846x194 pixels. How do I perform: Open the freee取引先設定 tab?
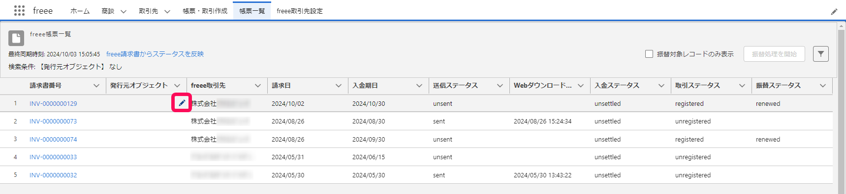300,11
